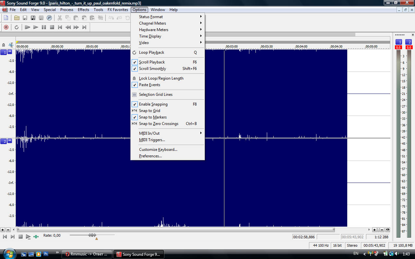The width and height of the screenshot is (415, 259).
Task: Expand the Status Format submenu
Action: [168, 17]
